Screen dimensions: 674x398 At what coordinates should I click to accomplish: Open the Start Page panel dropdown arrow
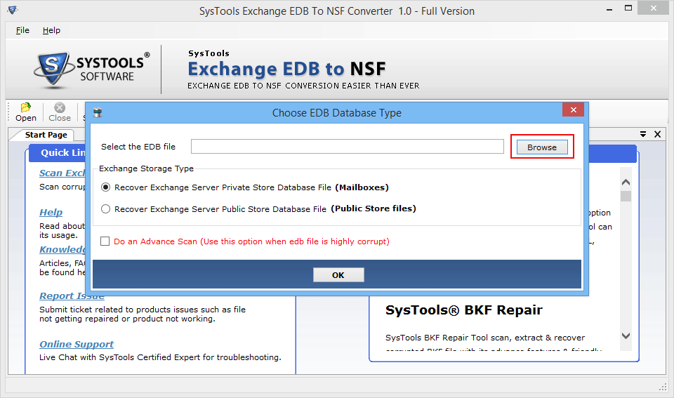(x=643, y=134)
